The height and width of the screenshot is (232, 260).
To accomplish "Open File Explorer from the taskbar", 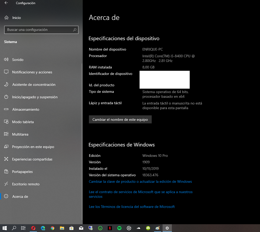I will click(x=62, y=228).
